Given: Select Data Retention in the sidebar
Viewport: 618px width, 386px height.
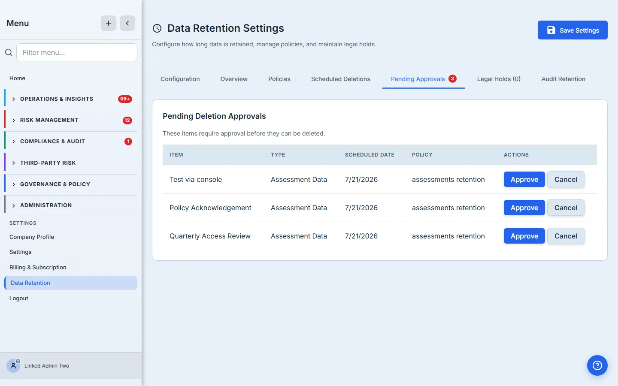Looking at the screenshot, I should point(71,283).
